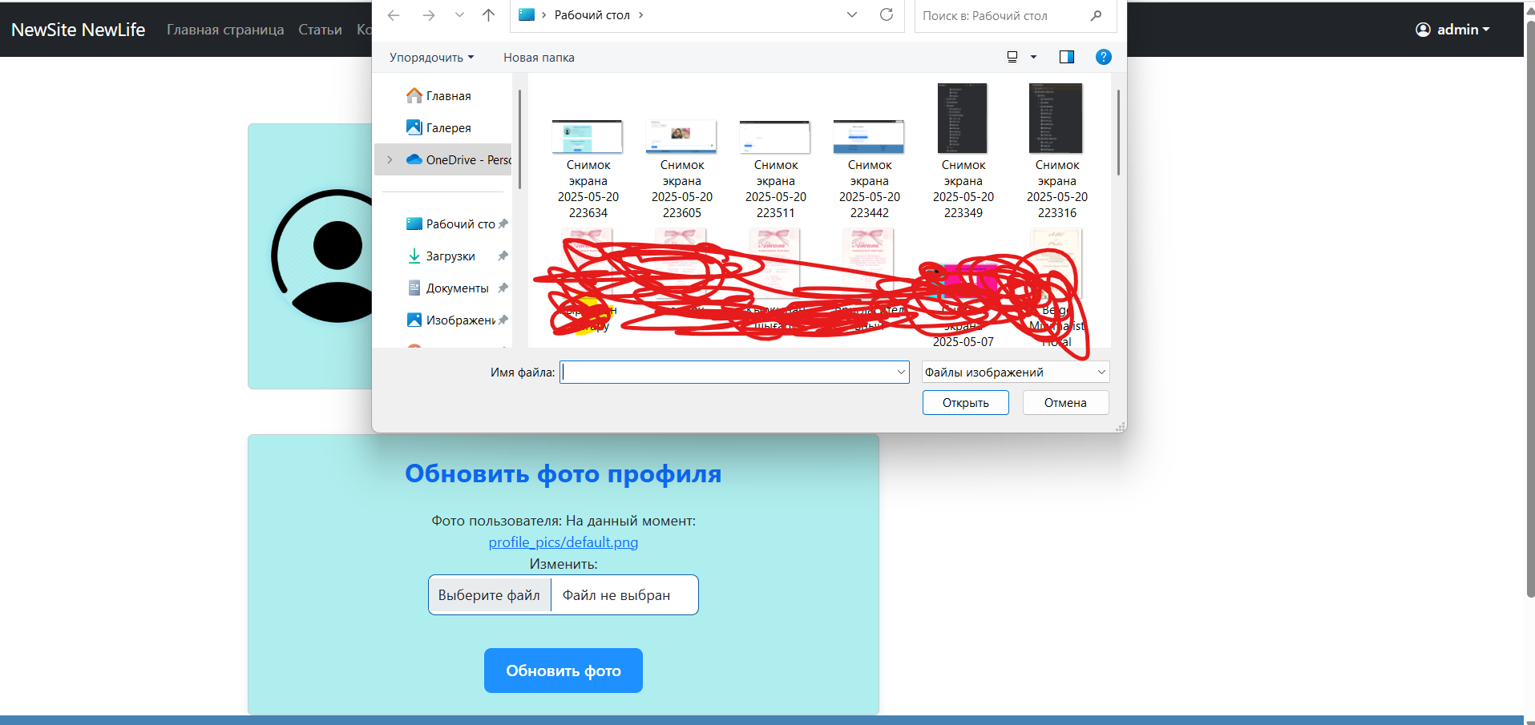Click the Открыть button
This screenshot has width=1535, height=725.
(965, 402)
